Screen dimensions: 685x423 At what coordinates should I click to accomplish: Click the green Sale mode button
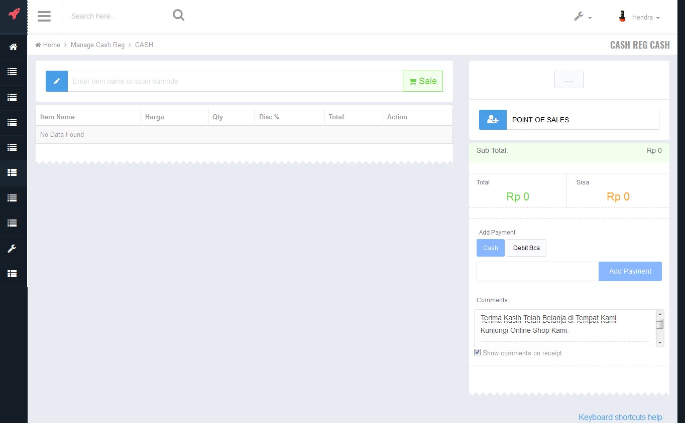[x=422, y=81]
